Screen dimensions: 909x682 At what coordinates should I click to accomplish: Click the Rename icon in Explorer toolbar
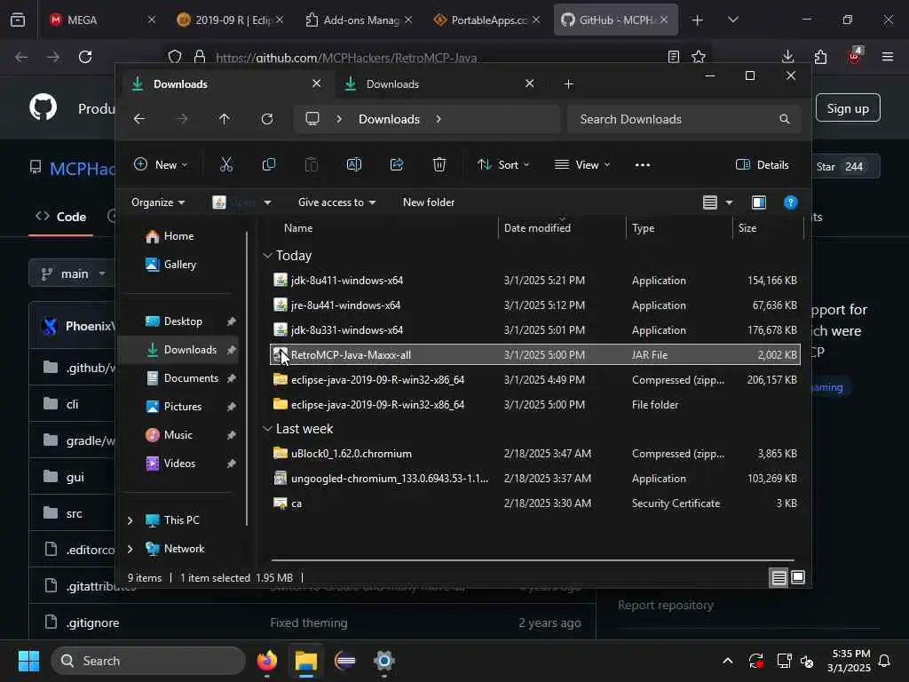pos(353,164)
